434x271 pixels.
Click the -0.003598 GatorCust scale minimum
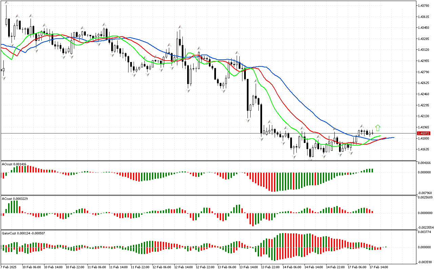(x=424, y=262)
